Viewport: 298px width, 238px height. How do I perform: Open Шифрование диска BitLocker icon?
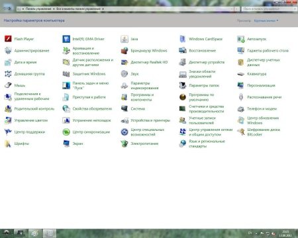tap(241, 132)
